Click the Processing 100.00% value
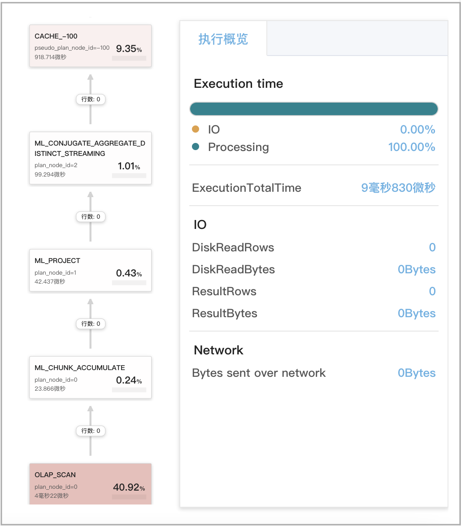The width and height of the screenshot is (461, 526). 412,147
